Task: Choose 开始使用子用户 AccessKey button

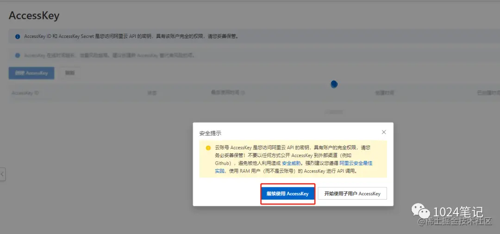Action: pyautogui.click(x=352, y=194)
